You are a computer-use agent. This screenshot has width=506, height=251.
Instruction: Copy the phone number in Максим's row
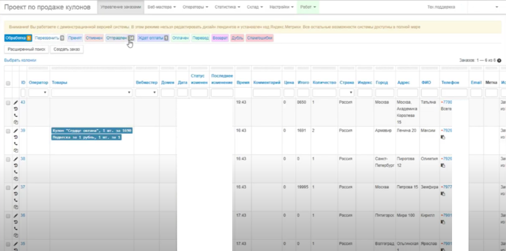tap(443, 137)
